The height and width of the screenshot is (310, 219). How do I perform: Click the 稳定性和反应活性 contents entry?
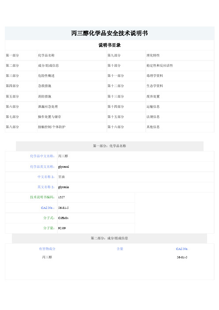(160, 65)
